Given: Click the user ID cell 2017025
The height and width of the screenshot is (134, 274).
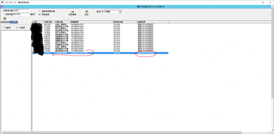Looking at the screenshot, I should [x=117, y=45].
